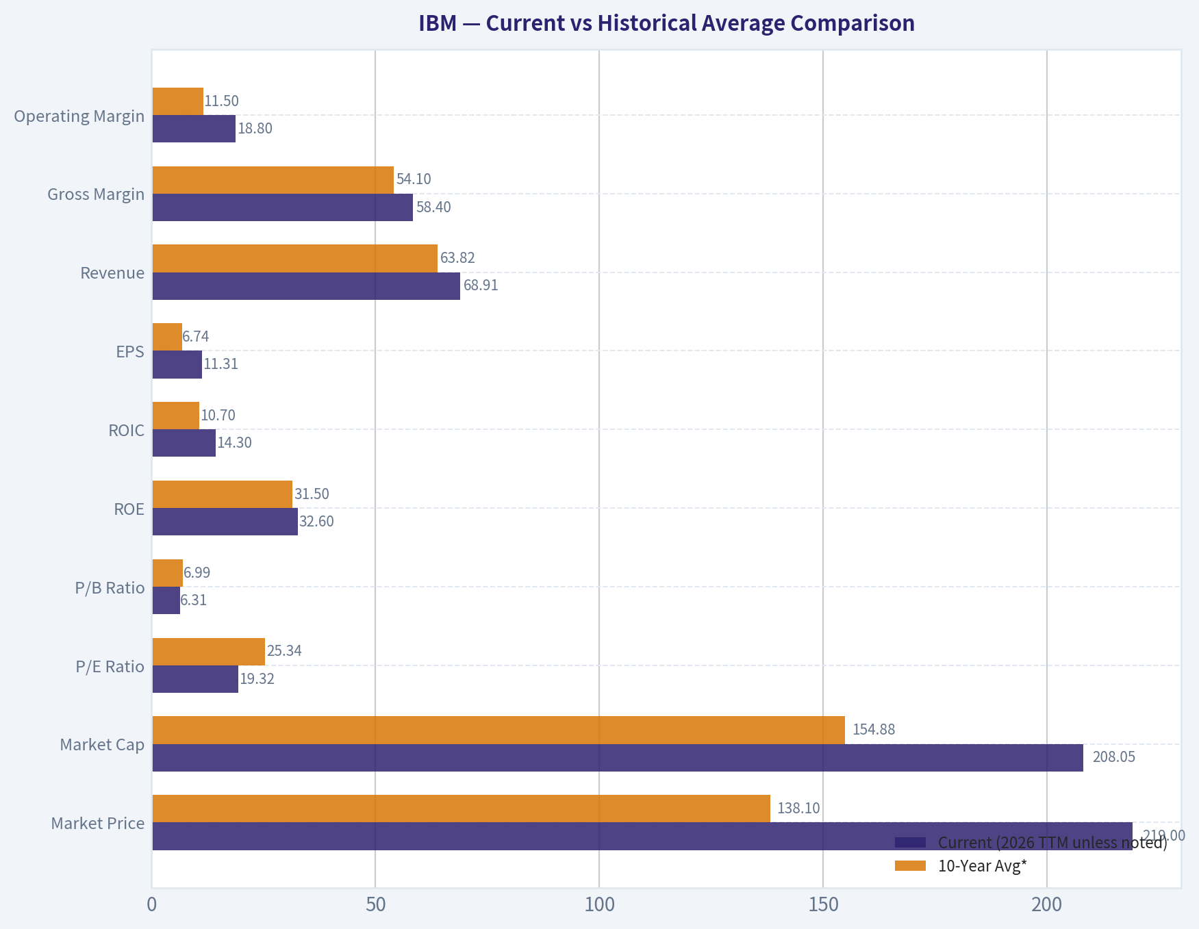This screenshot has height=929, width=1199.
Task: Click the 'ROE' category label
Action: coord(129,509)
